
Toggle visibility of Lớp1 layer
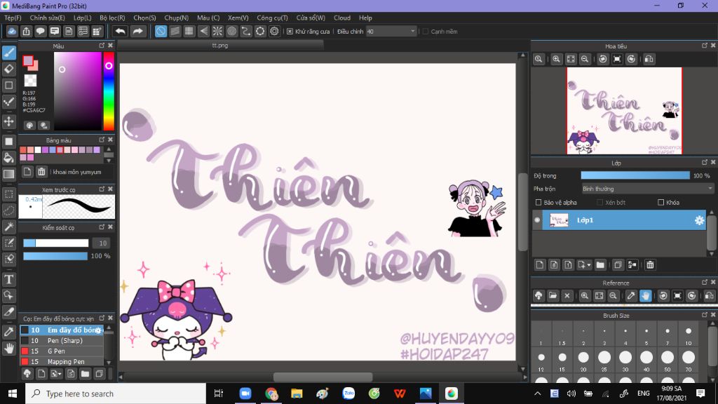click(x=537, y=220)
